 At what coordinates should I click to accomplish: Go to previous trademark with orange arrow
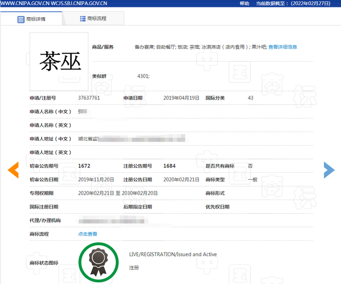pos(13,170)
